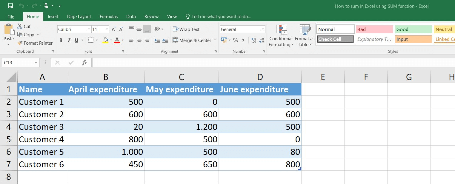This screenshot has width=455, height=184.
Task: Switch to the Formulas tab
Action: 109,17
